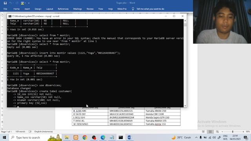Open the Windows Start menu

tap(4, 137)
